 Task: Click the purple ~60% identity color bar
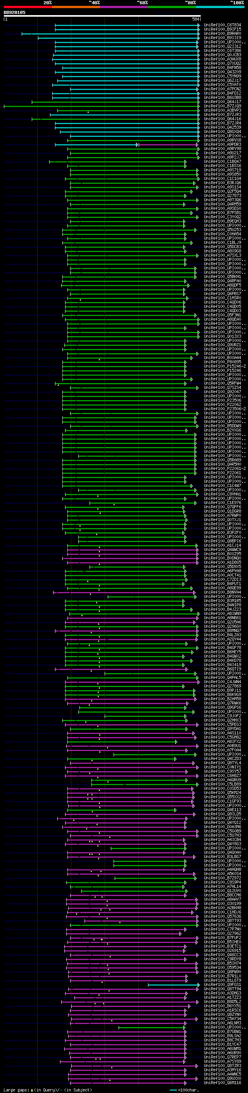point(124,7)
